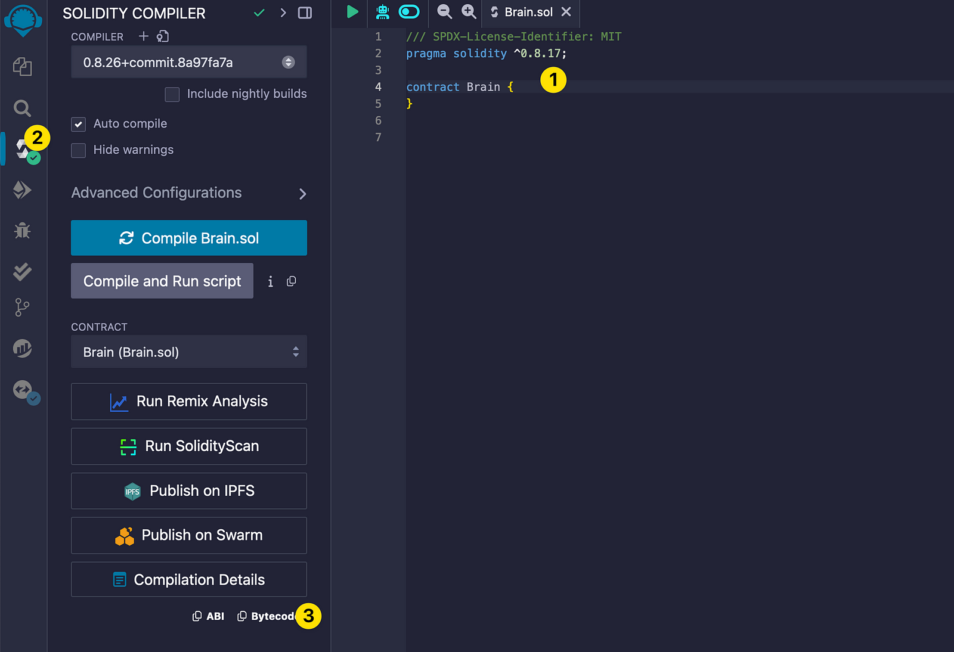Expand plugin header arrow next to Solidity Compiler

coord(283,13)
